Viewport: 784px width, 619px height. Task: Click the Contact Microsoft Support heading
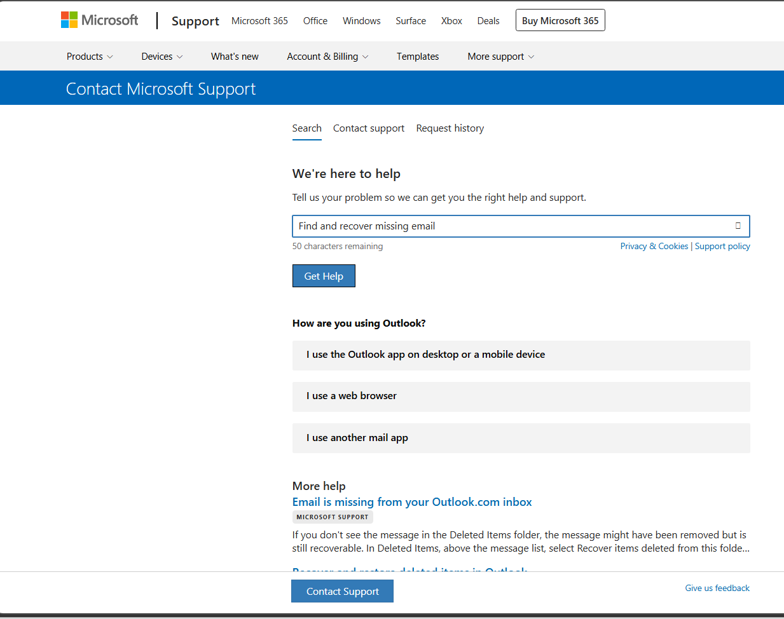[161, 89]
